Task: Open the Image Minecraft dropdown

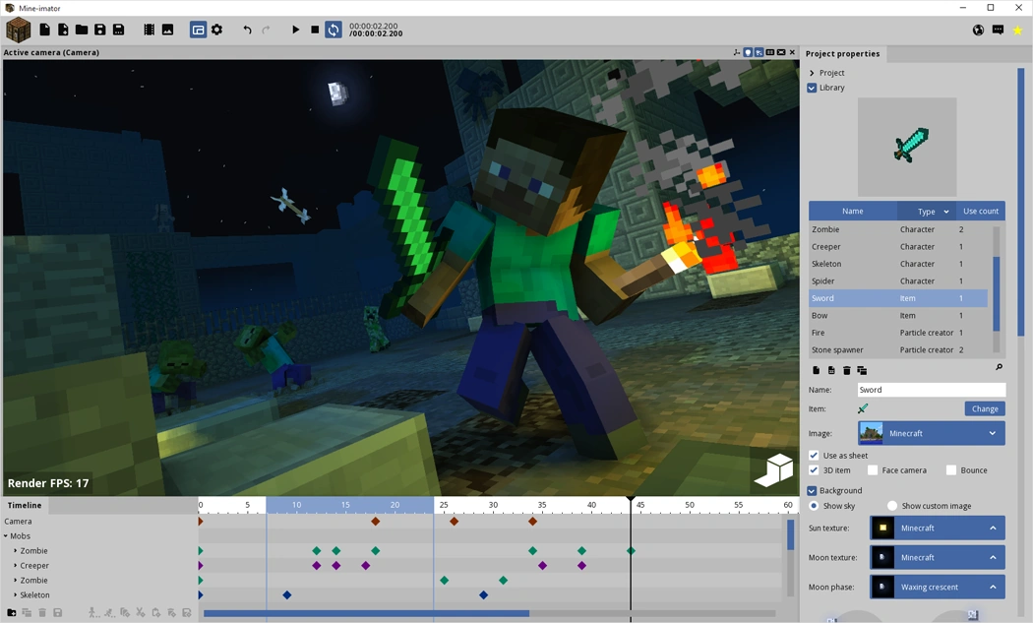Action: pos(931,433)
